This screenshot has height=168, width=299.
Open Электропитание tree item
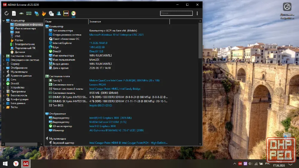point(25,44)
